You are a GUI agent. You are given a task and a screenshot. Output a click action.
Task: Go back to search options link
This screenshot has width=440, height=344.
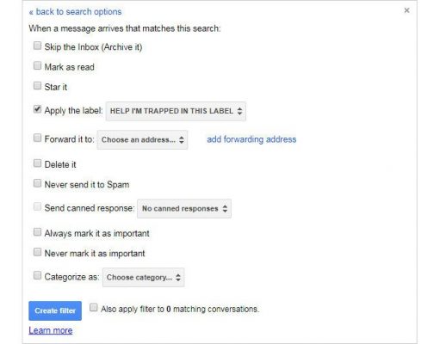75,12
